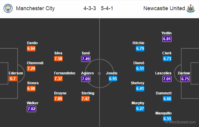Select the Otamendi player name

click(35, 63)
